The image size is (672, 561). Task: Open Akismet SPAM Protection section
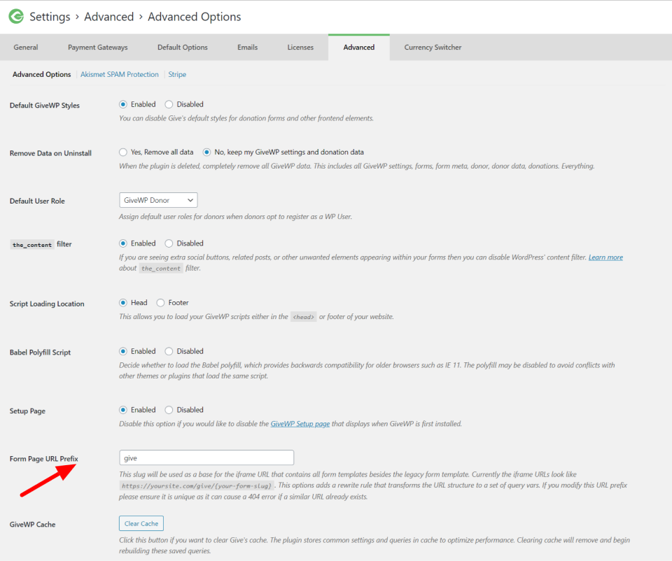120,75
